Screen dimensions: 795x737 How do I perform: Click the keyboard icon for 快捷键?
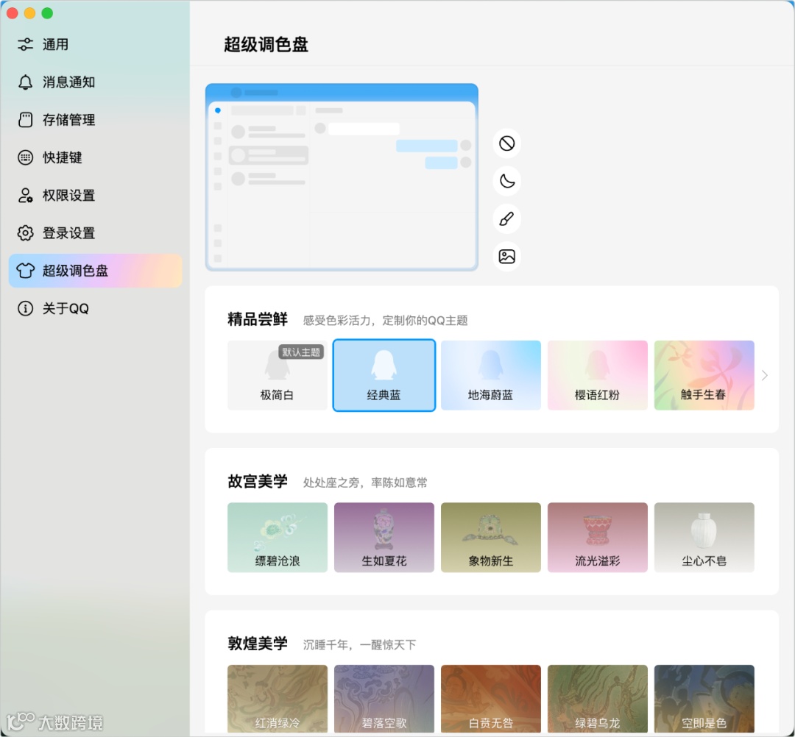[x=25, y=157]
